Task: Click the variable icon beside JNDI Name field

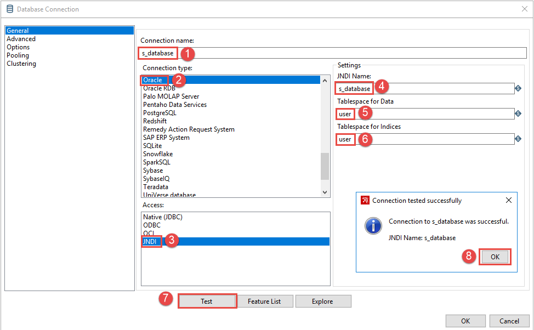Action: 518,88
